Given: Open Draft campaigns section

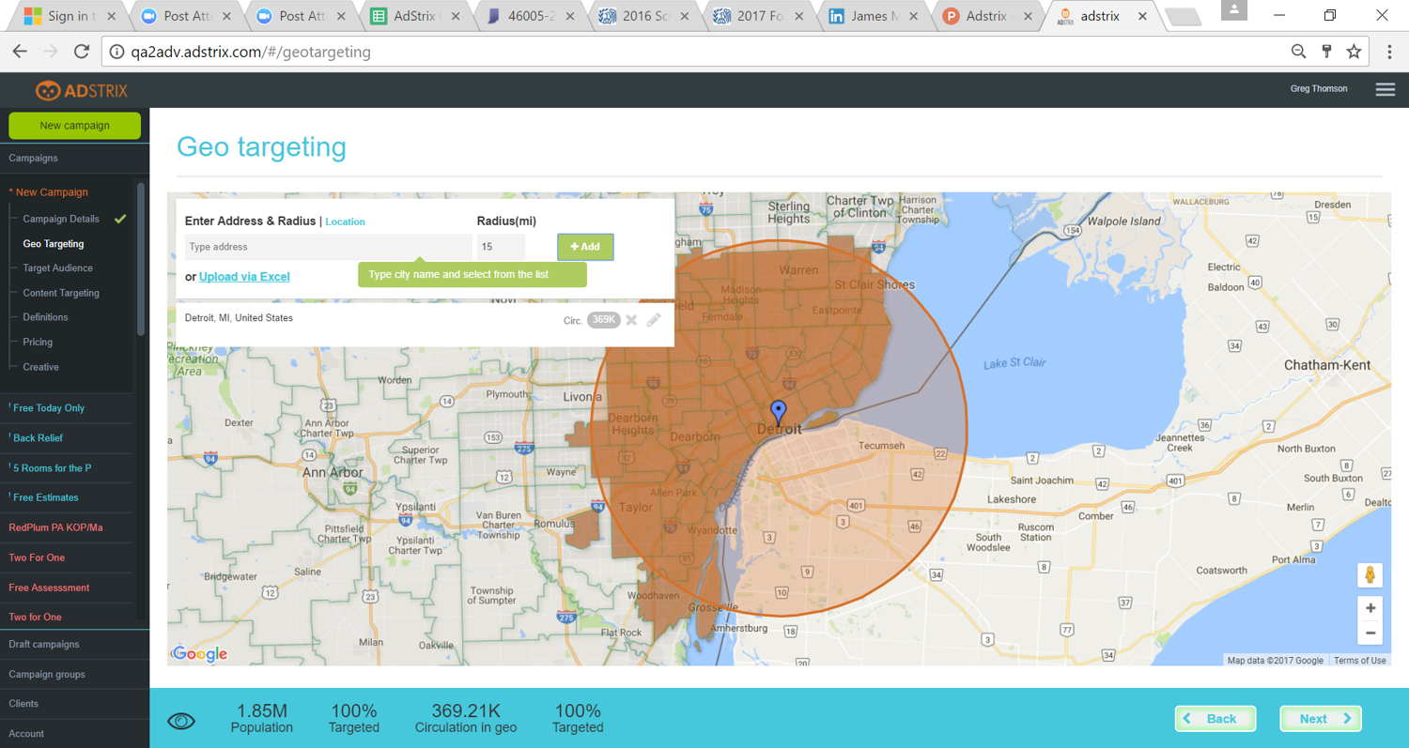Looking at the screenshot, I should tap(44, 645).
